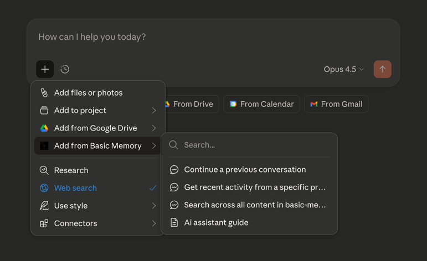
Task: Expand the Use style submenu chevron
Action: point(154,206)
